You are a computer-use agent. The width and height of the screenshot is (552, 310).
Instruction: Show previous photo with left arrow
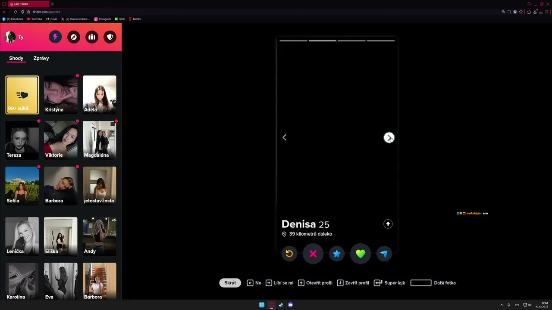click(285, 137)
